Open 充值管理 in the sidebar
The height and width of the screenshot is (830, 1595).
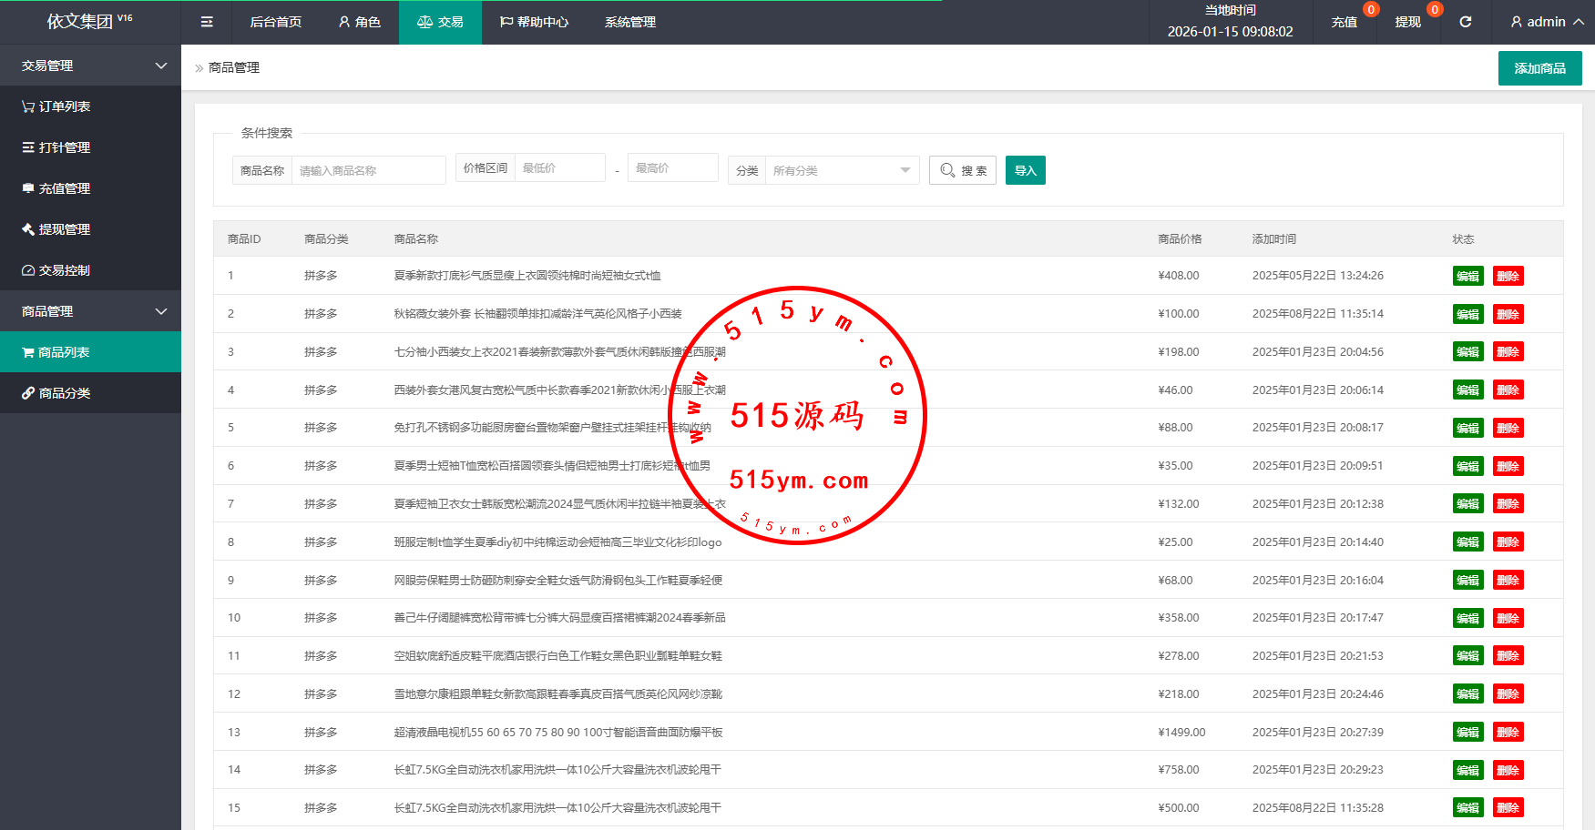pyautogui.click(x=56, y=188)
